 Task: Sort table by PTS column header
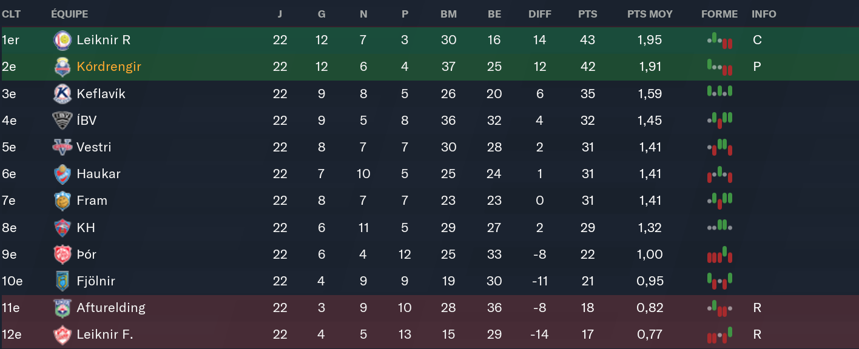click(x=587, y=14)
